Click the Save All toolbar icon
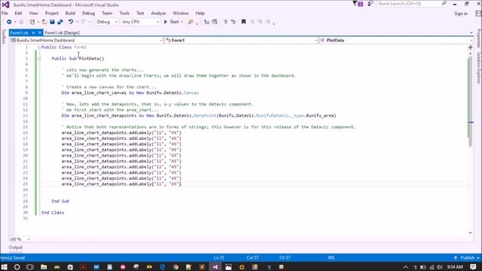The width and height of the screenshot is (482, 271). tap(60, 22)
